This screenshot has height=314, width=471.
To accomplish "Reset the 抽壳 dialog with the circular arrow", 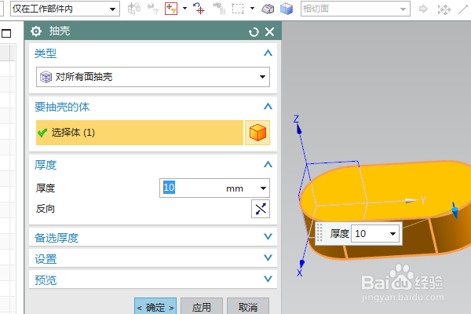I will pos(254,31).
